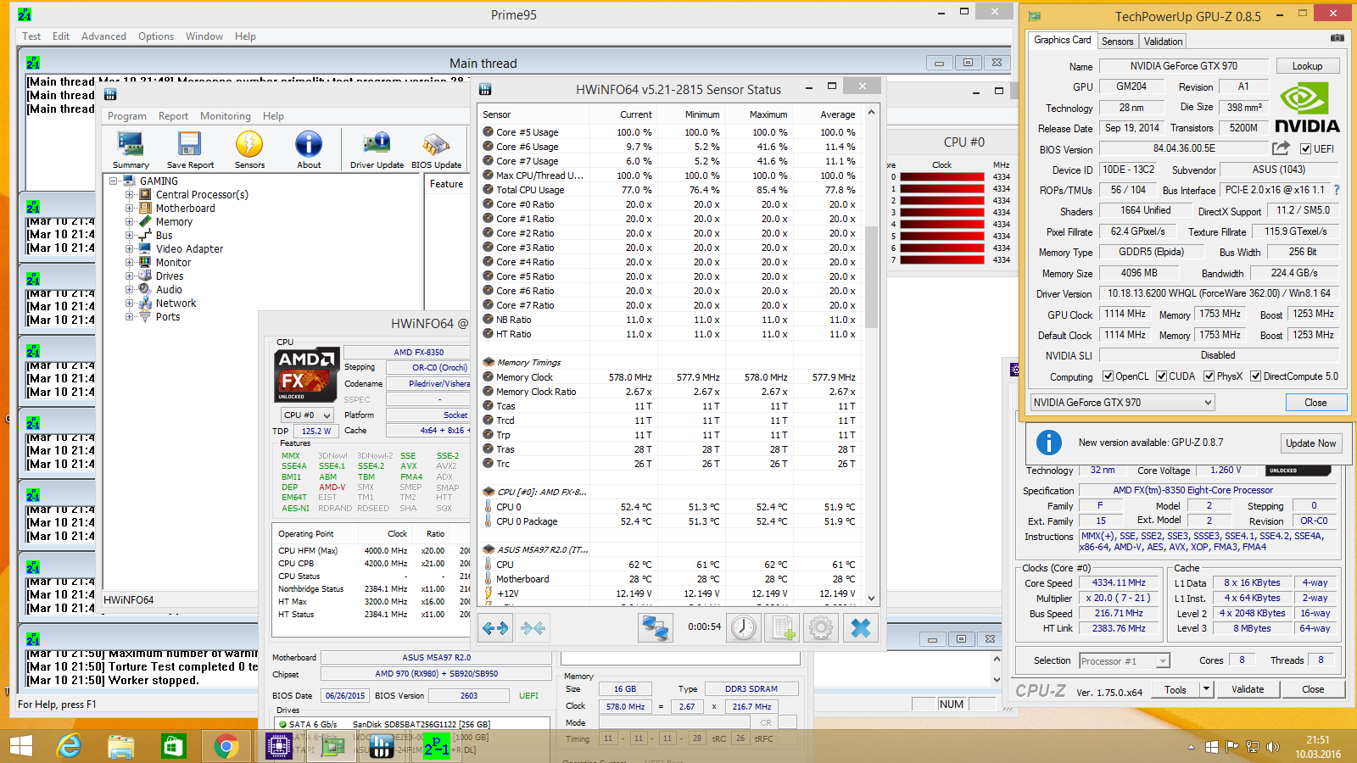
Task: Open the Driver Update icon
Action: click(377, 150)
